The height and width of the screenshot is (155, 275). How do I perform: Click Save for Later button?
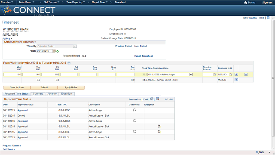[17, 87]
